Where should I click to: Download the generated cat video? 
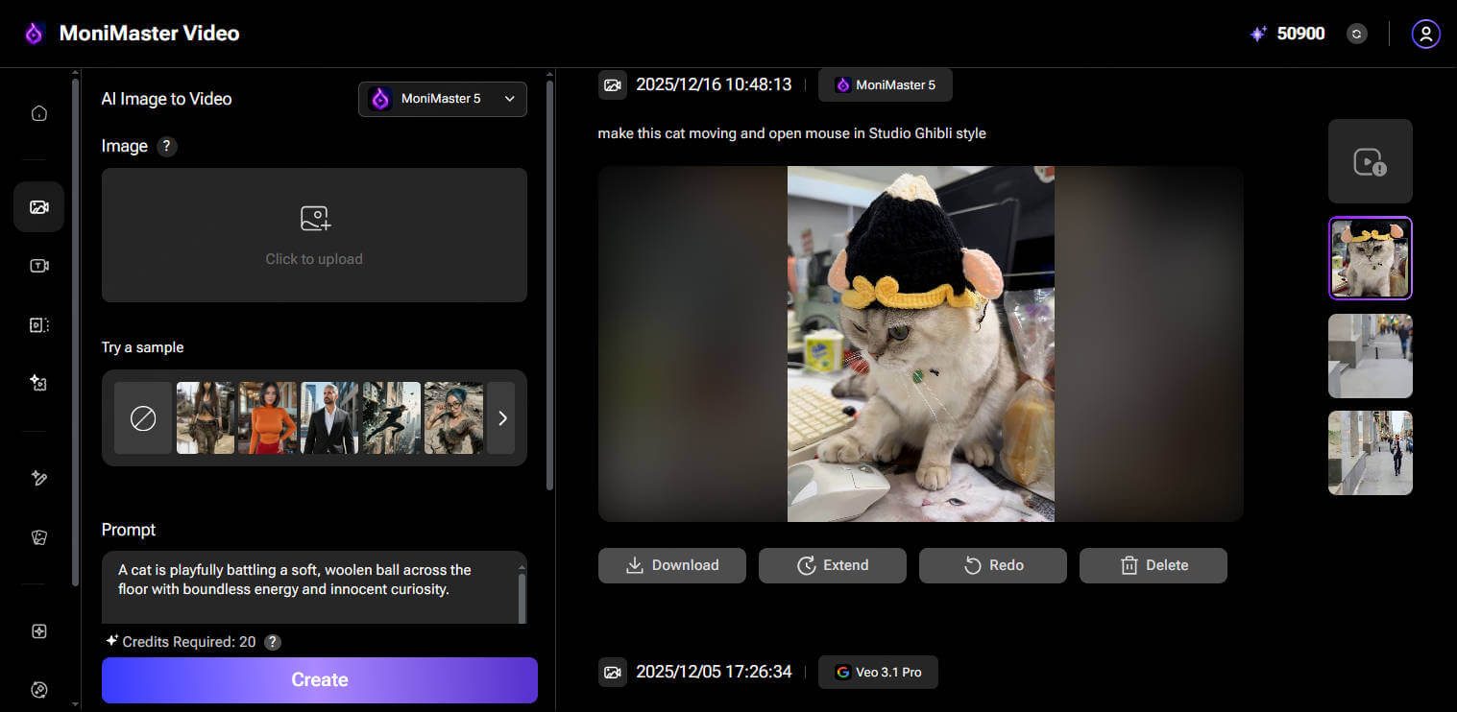point(671,565)
